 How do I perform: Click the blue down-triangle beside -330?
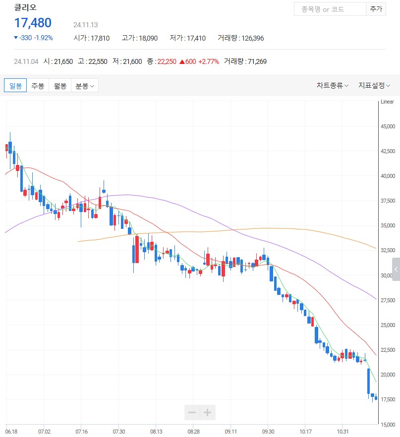click(x=16, y=38)
